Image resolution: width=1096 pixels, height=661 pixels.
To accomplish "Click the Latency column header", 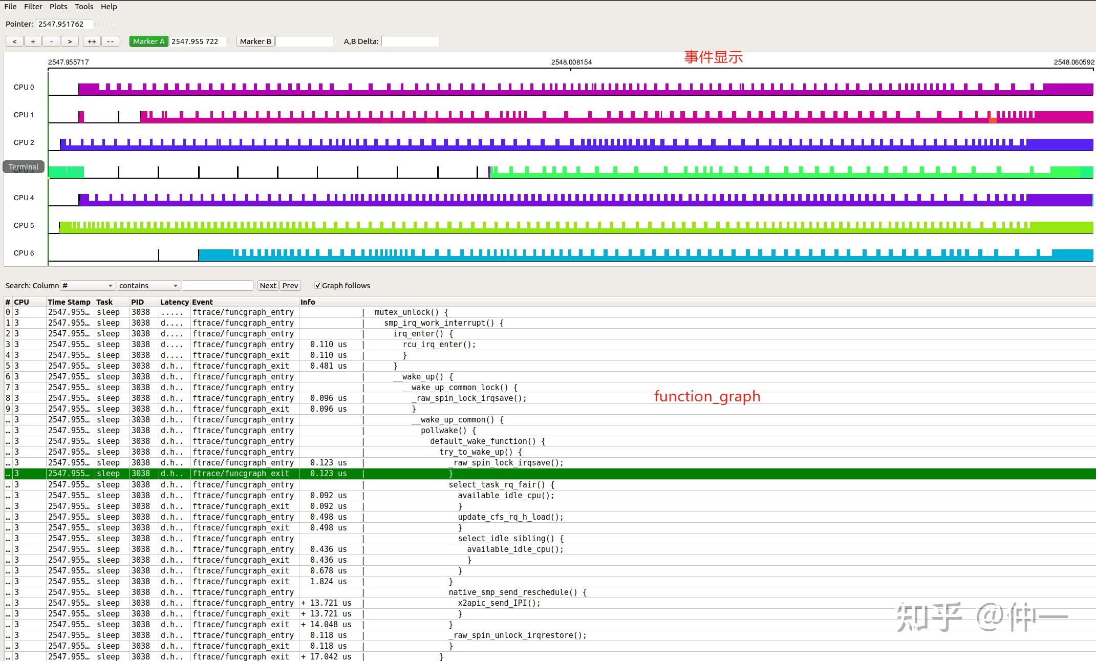I will (174, 302).
